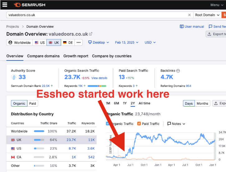Click the paid Keywords 3 value

134,86
